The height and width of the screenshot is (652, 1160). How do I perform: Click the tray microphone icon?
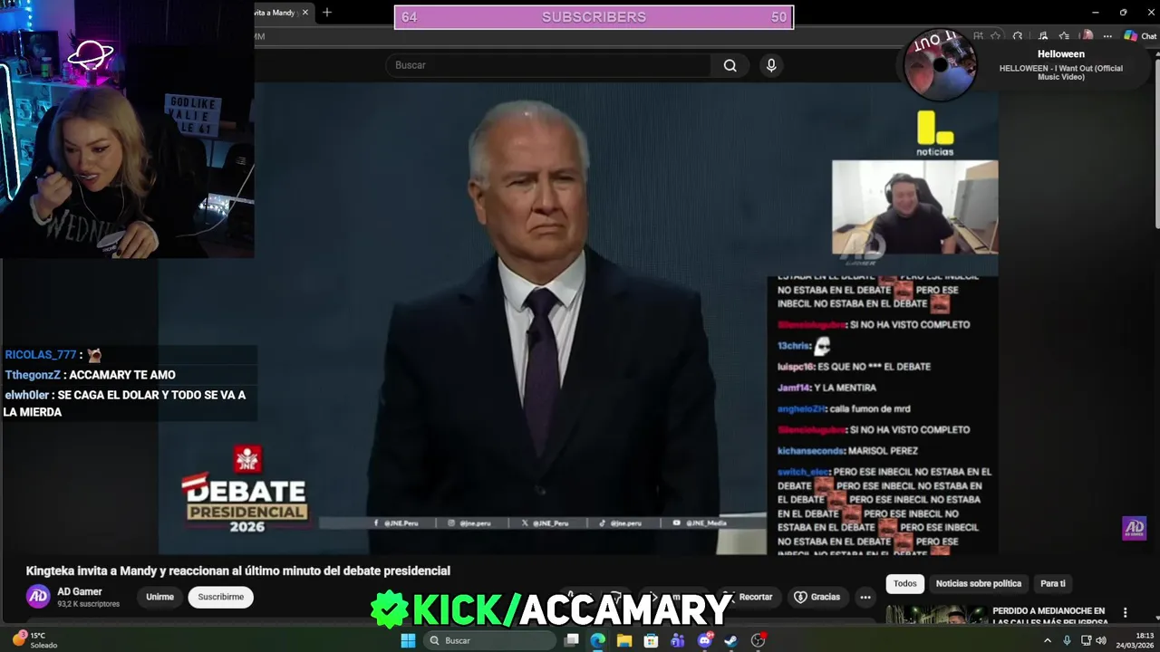point(1067,640)
